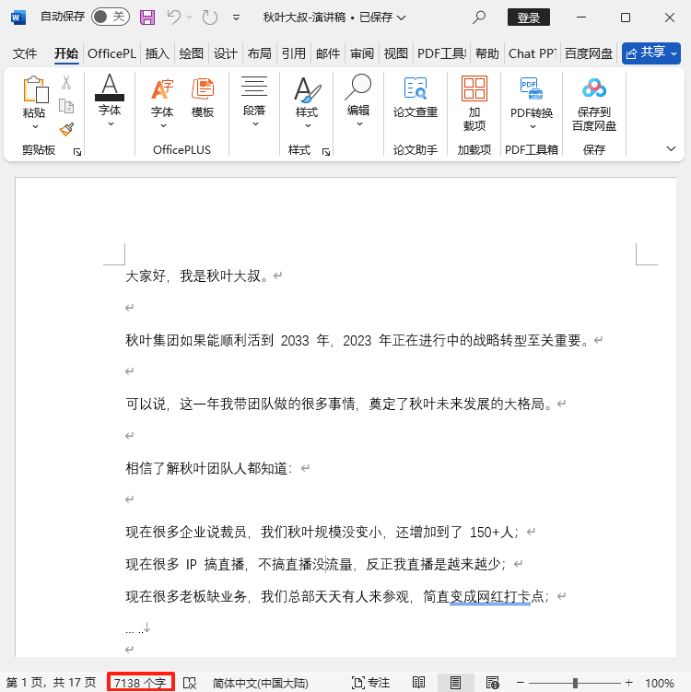The height and width of the screenshot is (692, 691).
Task: Click the proofing spell-check status icon
Action: 190,683
